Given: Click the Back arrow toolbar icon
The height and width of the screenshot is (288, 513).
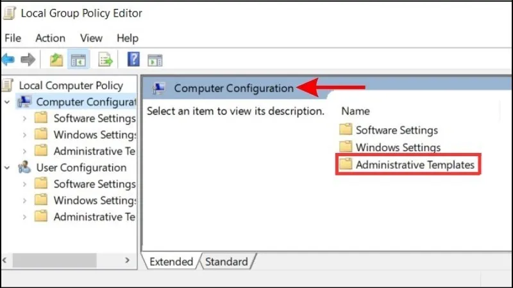Looking at the screenshot, I should click(8, 60).
